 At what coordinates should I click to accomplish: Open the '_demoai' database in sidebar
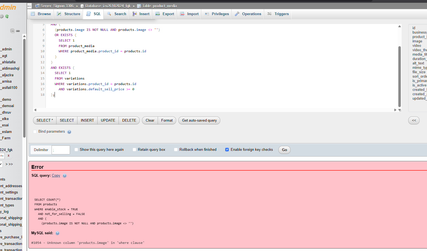pos(7,106)
